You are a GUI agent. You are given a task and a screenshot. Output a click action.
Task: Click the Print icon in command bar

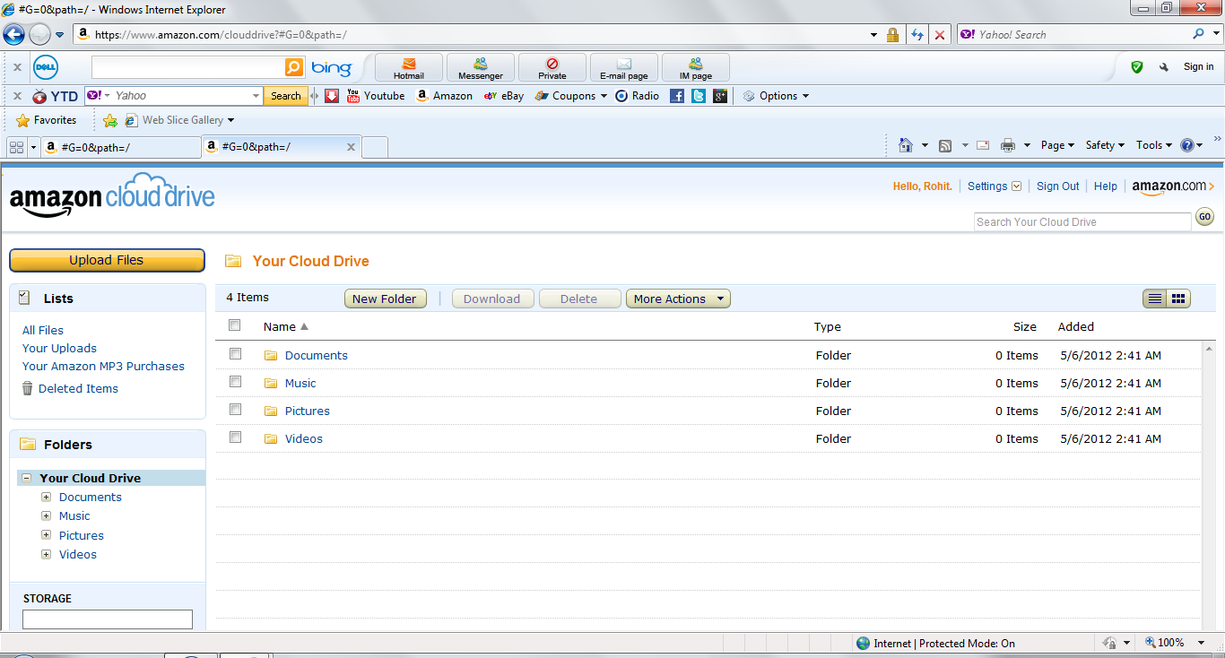(x=1007, y=145)
